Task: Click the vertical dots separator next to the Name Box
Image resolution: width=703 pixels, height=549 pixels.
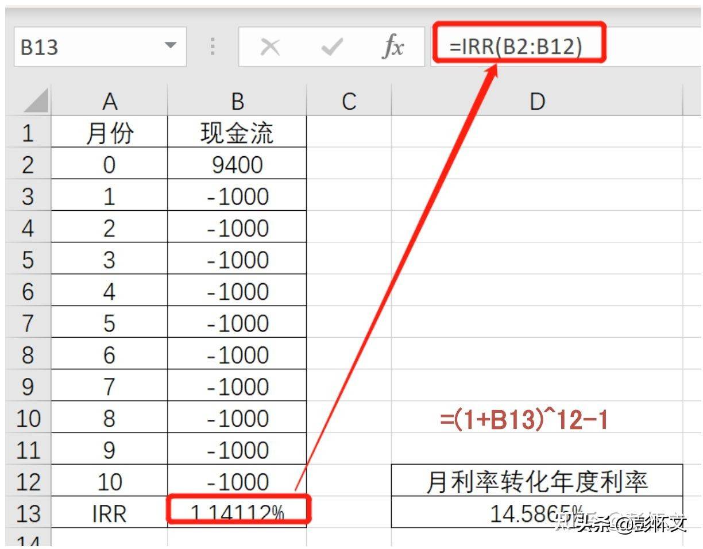Action: 212,47
